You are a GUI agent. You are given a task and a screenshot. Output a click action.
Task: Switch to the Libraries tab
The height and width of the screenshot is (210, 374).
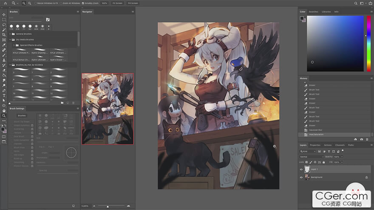coord(326,12)
